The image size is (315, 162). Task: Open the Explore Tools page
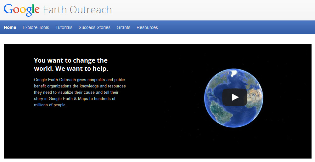(x=36, y=27)
